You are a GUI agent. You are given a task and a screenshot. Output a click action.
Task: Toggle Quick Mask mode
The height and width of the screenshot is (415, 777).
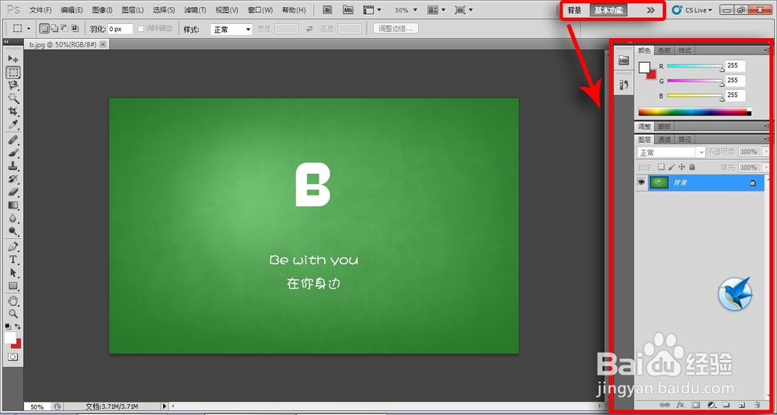(13, 357)
